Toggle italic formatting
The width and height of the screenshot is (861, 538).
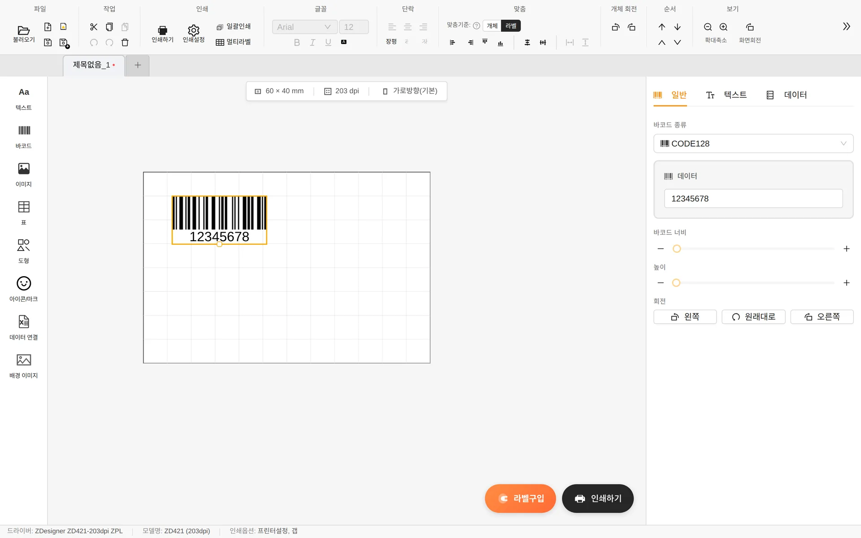[x=313, y=43]
